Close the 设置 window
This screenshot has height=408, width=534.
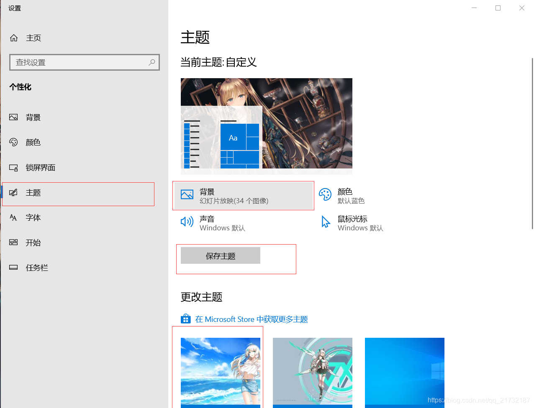522,8
